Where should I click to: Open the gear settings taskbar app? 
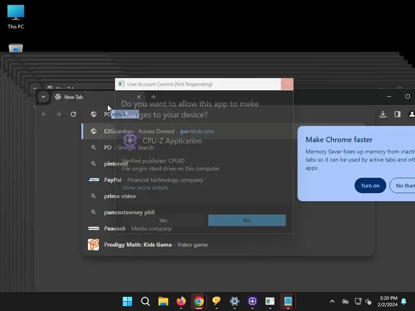pyautogui.click(x=235, y=301)
